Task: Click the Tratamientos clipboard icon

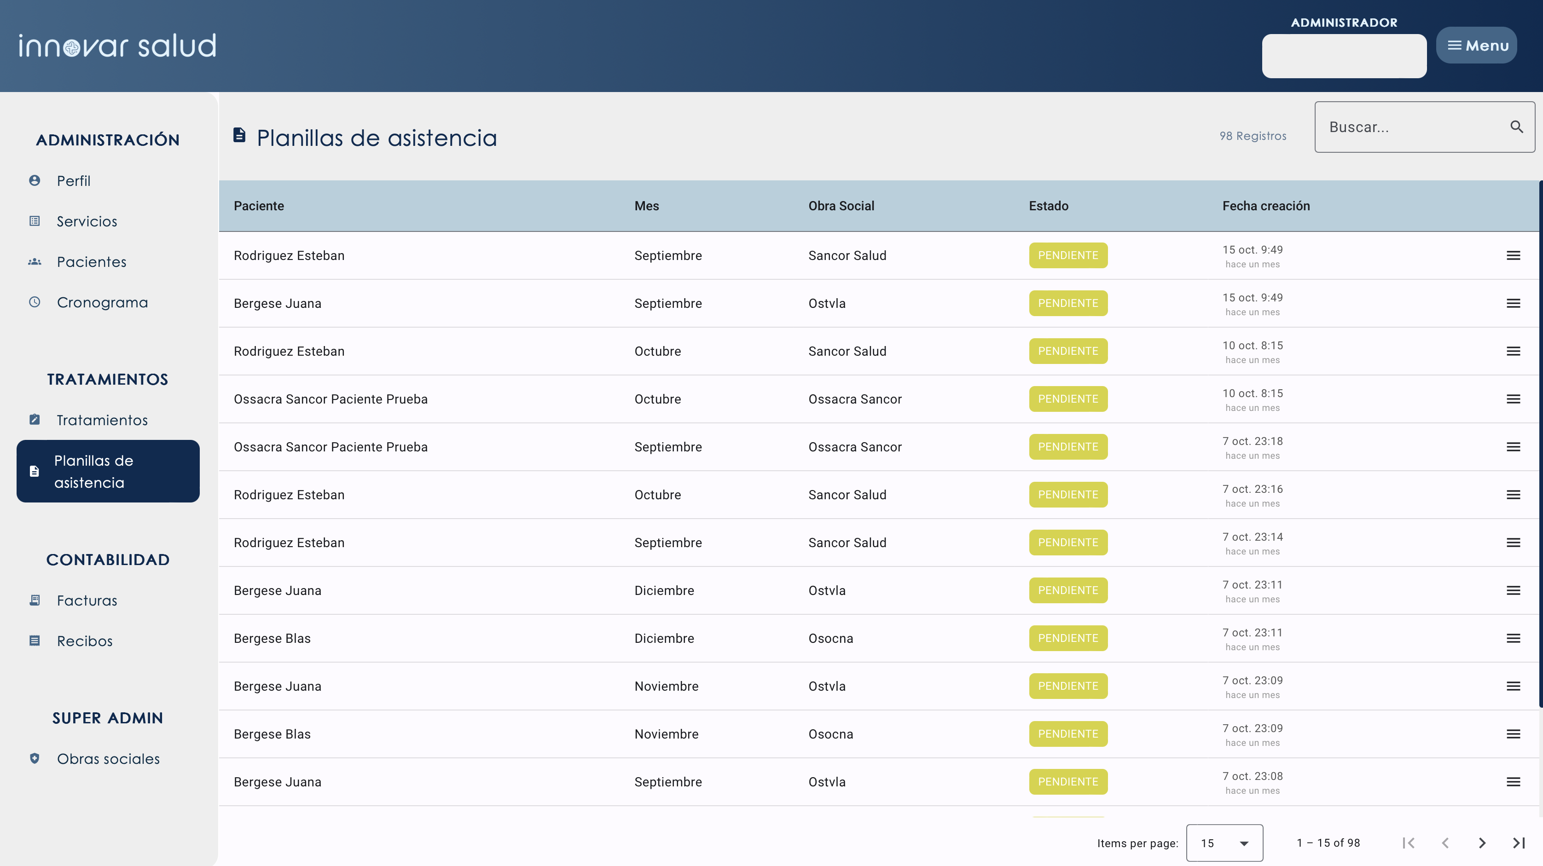Action: pos(35,419)
